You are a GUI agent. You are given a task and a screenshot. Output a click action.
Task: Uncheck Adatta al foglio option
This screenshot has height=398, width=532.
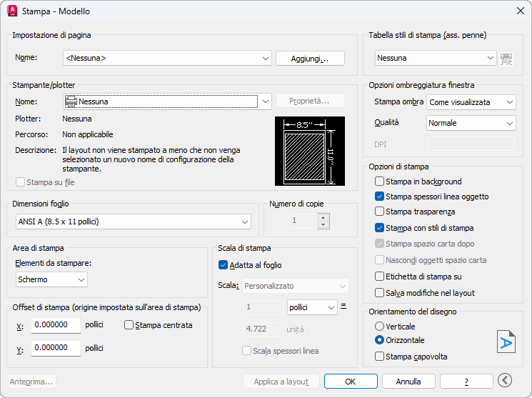(x=224, y=265)
